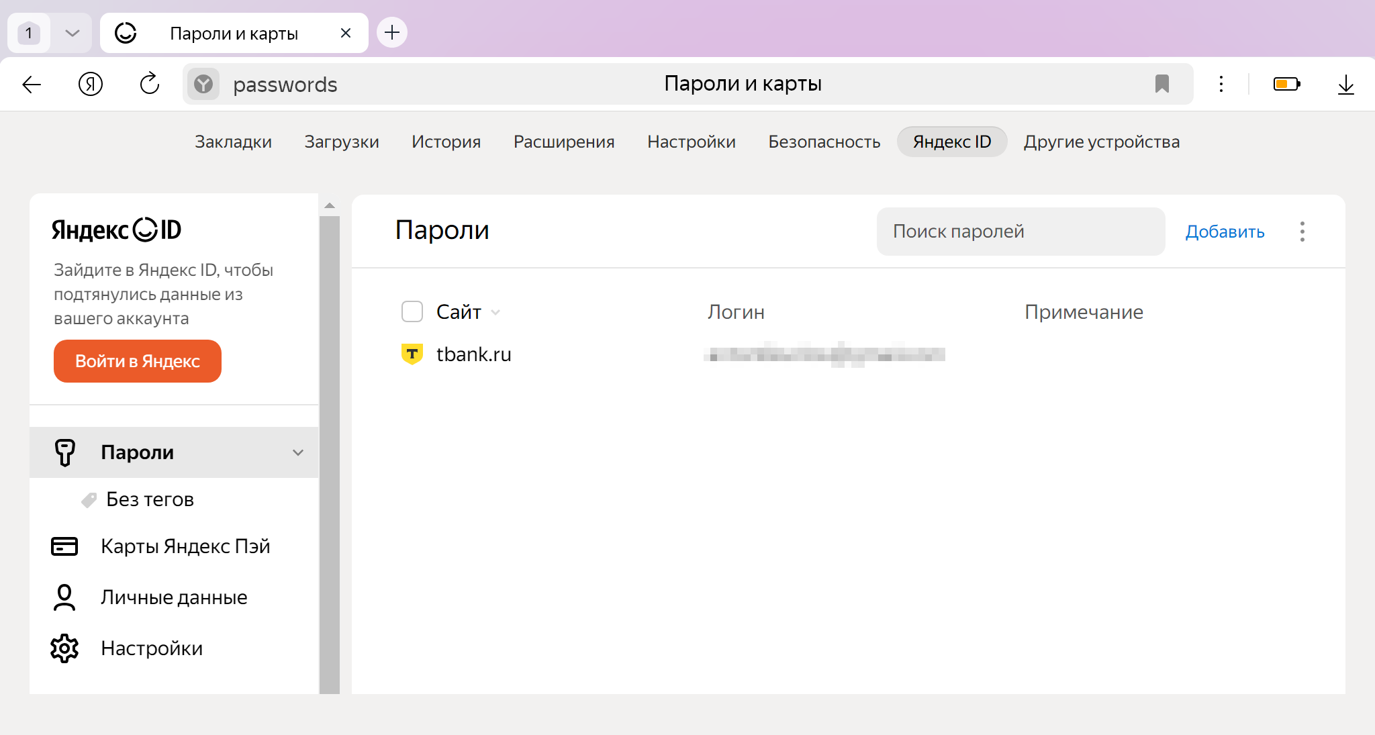Click the Яндекс ID logo
Image resolution: width=1375 pixels, height=735 pixels.
tap(116, 230)
